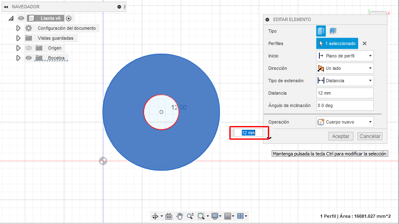Screen dimensions: 399x224
Task: Show the hidden Origen folder
Action: [29, 48]
